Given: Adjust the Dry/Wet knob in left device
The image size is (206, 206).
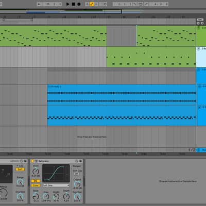Looking at the screenshot, I should (20, 196).
